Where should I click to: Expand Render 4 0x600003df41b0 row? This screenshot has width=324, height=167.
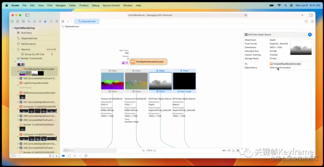click(x=18, y=127)
